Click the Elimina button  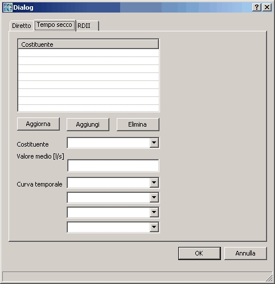pos(138,124)
